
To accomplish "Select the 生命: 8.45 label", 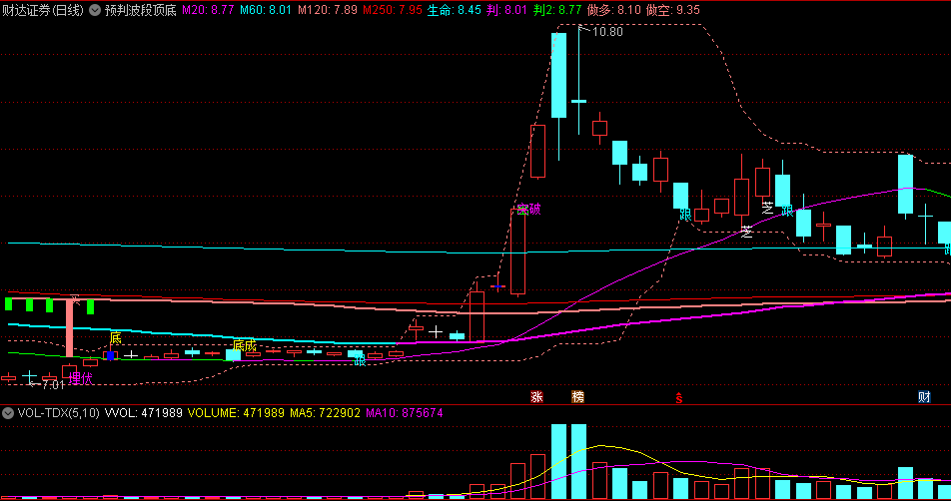I will tap(455, 10).
